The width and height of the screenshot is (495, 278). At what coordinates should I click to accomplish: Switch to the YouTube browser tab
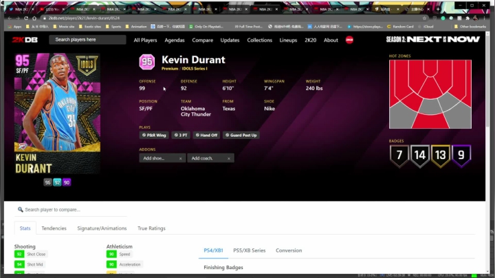[x=52, y=9]
